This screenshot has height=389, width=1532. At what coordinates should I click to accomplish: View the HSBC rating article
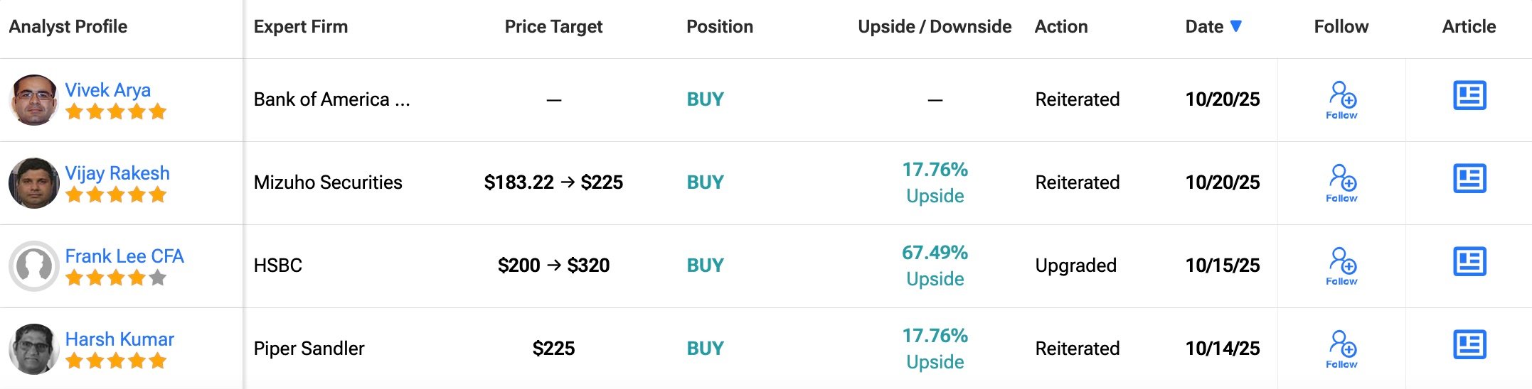1469,262
